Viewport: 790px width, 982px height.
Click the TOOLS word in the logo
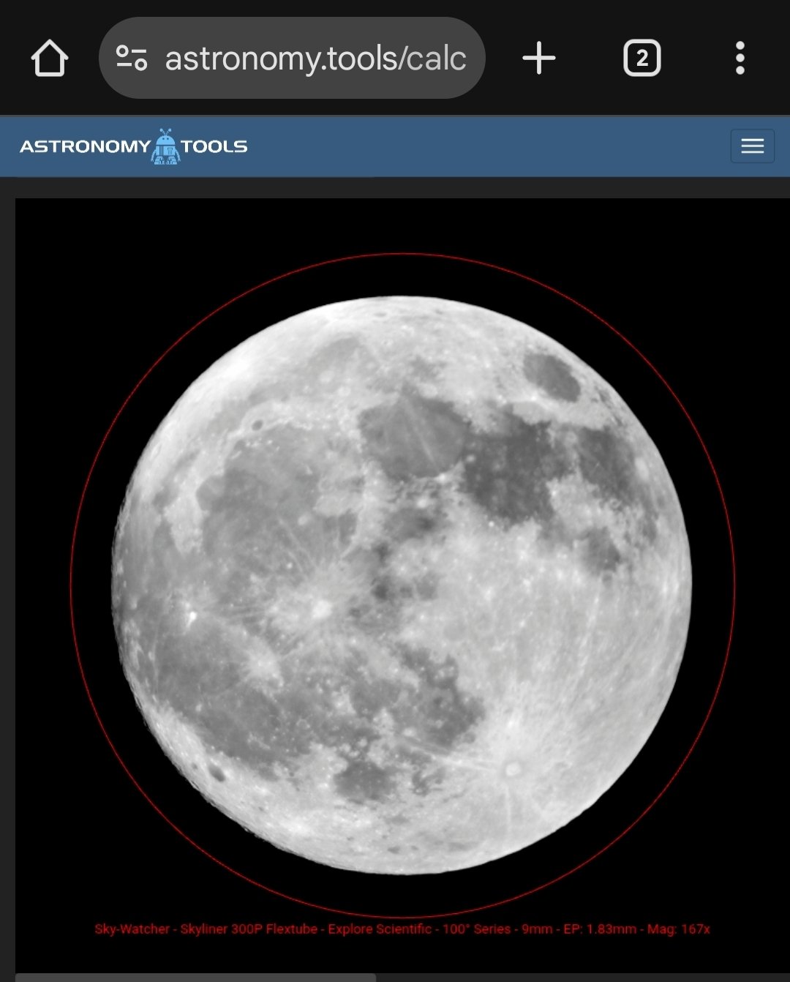tap(214, 147)
